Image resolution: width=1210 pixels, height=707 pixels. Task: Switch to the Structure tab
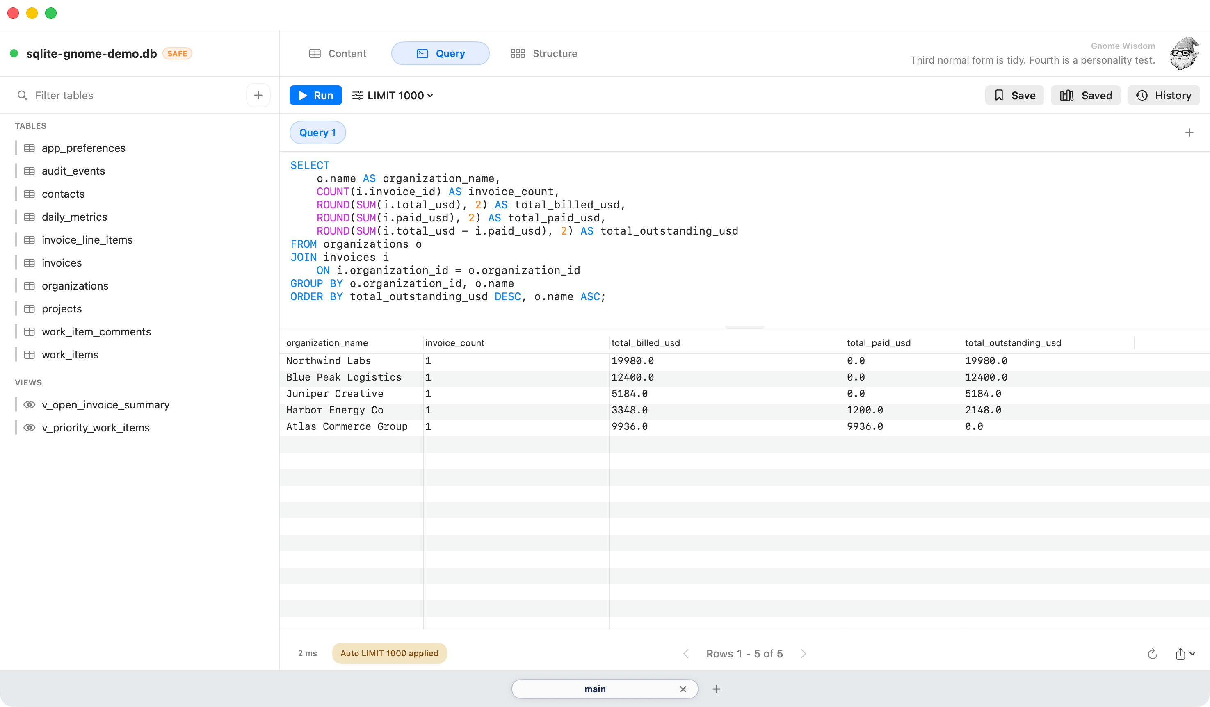543,53
